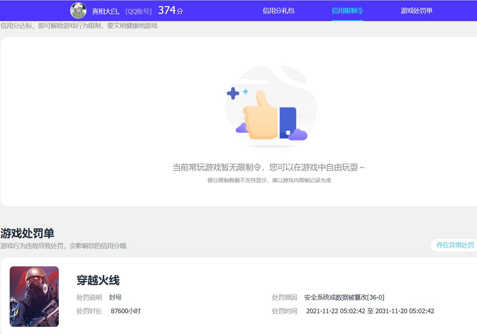Click the plus decoration near the thumbs-up
Viewport: 477px width, 334px height.
[233, 94]
